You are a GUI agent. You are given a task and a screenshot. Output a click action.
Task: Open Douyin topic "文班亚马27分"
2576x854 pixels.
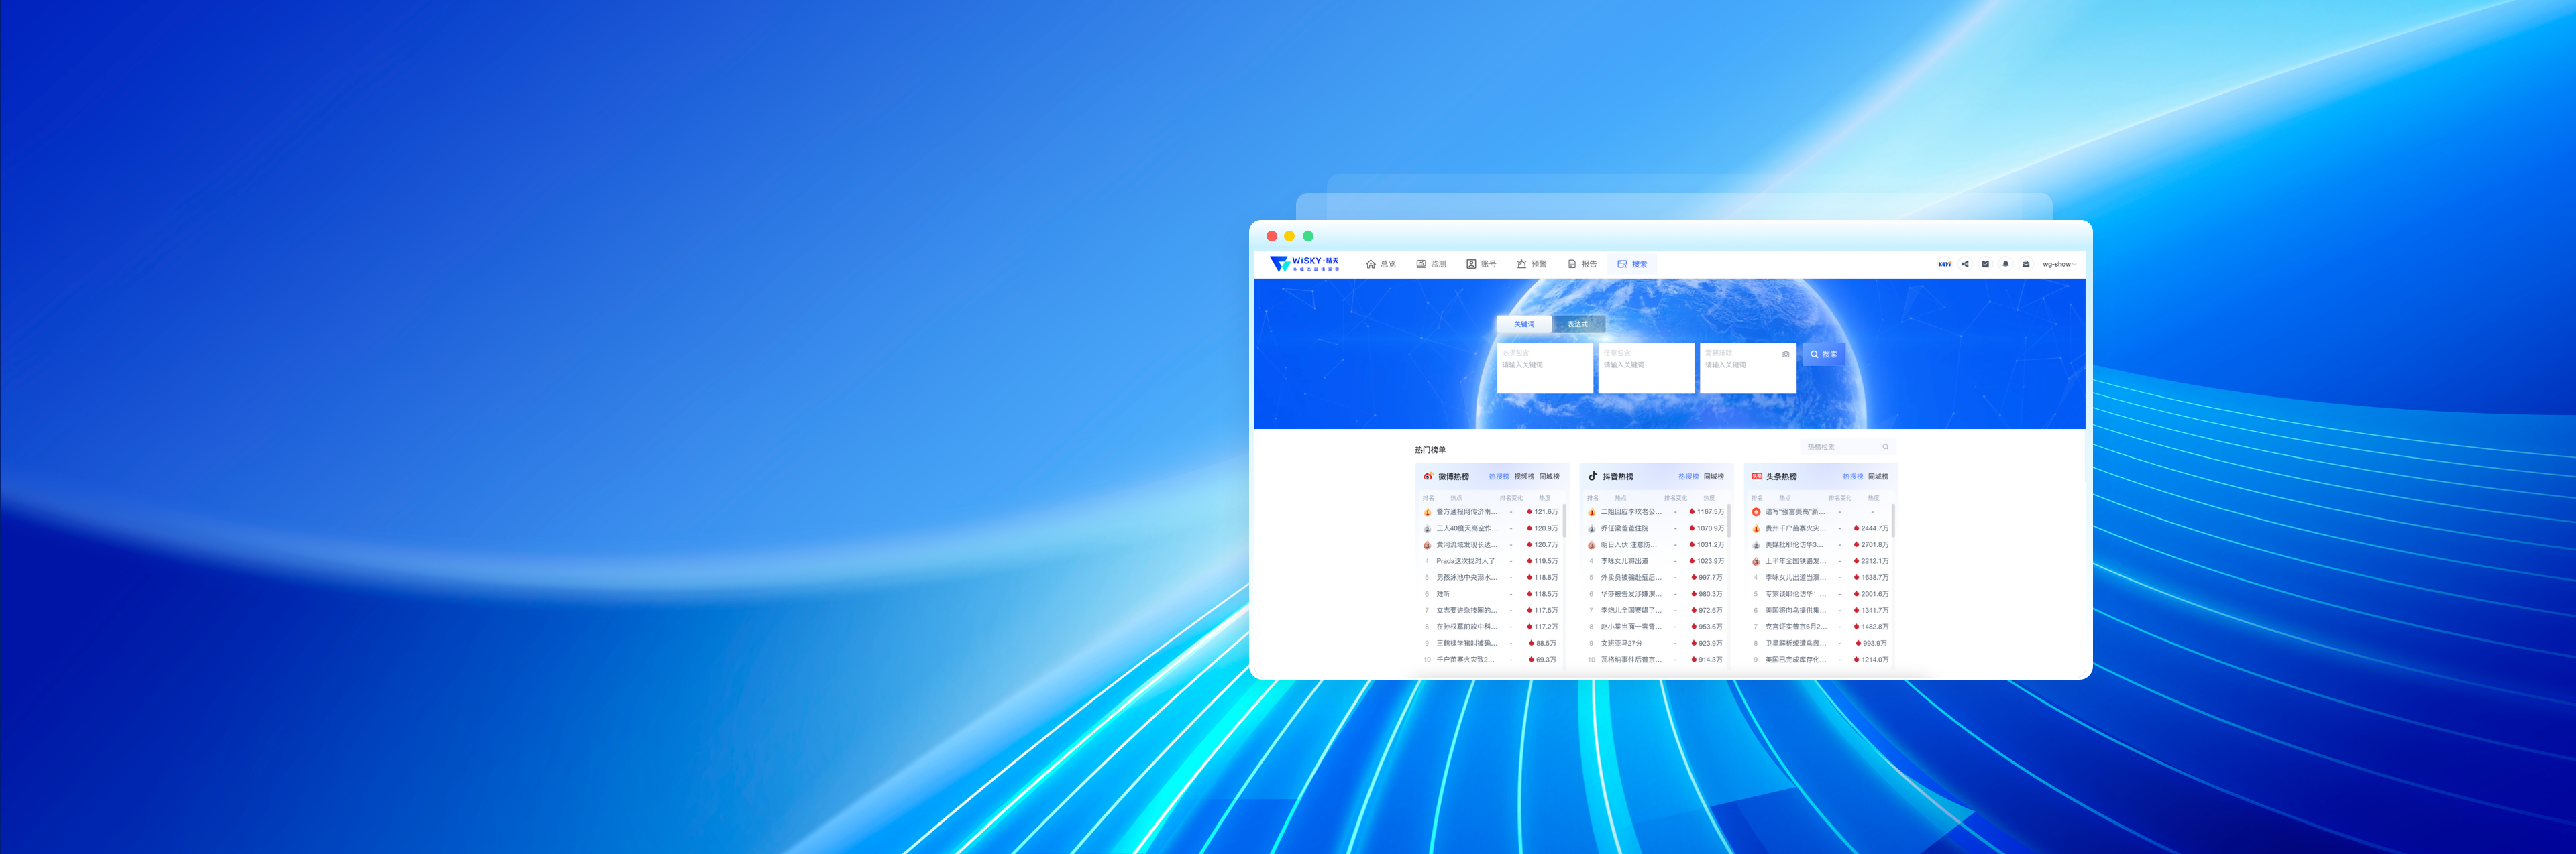(x=1621, y=644)
